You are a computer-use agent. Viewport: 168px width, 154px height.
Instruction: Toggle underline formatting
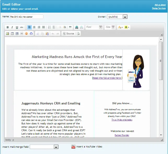pyautogui.click(x=17, y=27)
